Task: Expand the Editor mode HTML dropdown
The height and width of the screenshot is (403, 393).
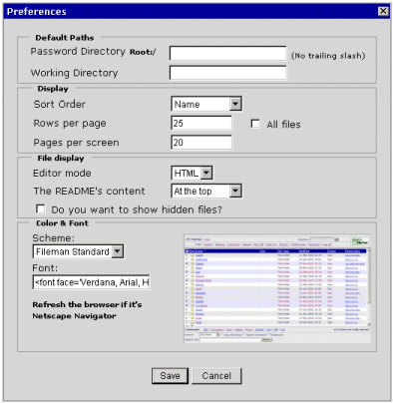Action: 206,173
